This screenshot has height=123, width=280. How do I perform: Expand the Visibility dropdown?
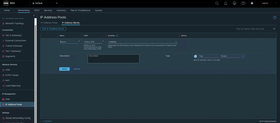(x=176, y=42)
